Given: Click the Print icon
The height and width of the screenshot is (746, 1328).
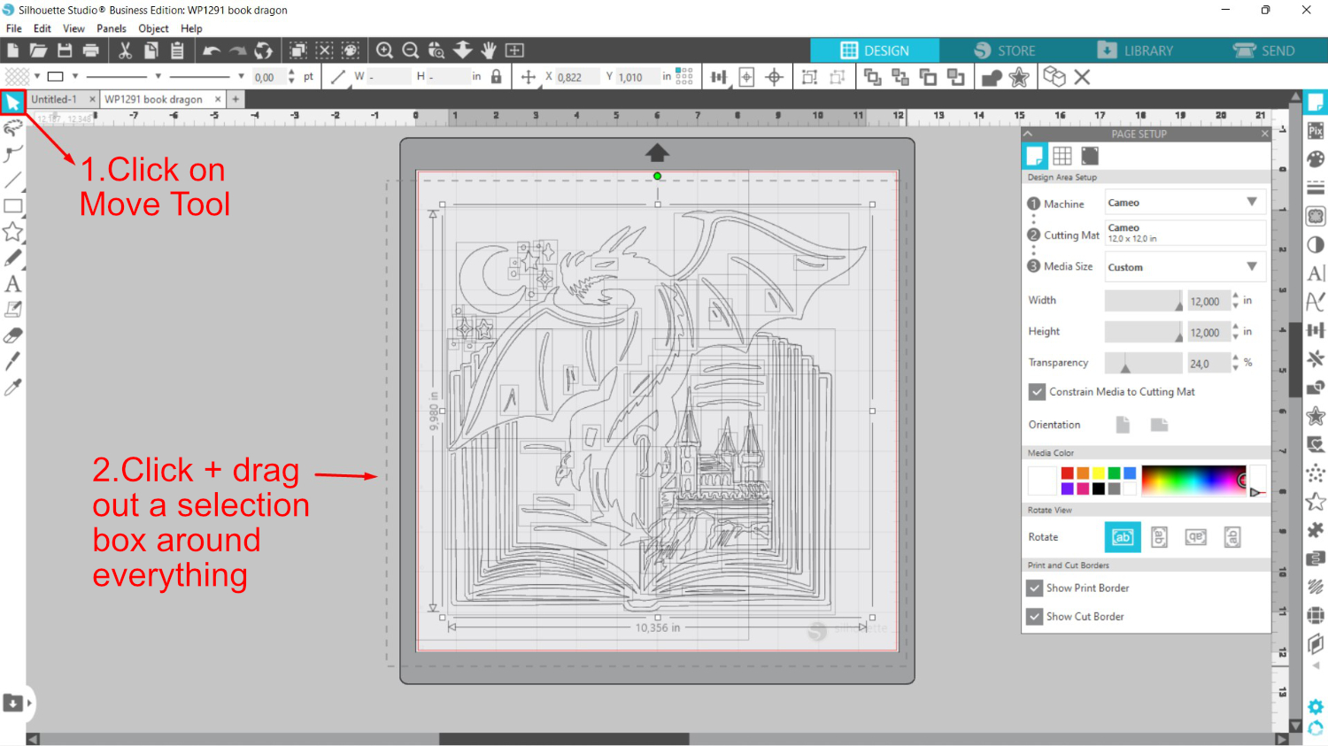Looking at the screenshot, I should tap(90, 50).
